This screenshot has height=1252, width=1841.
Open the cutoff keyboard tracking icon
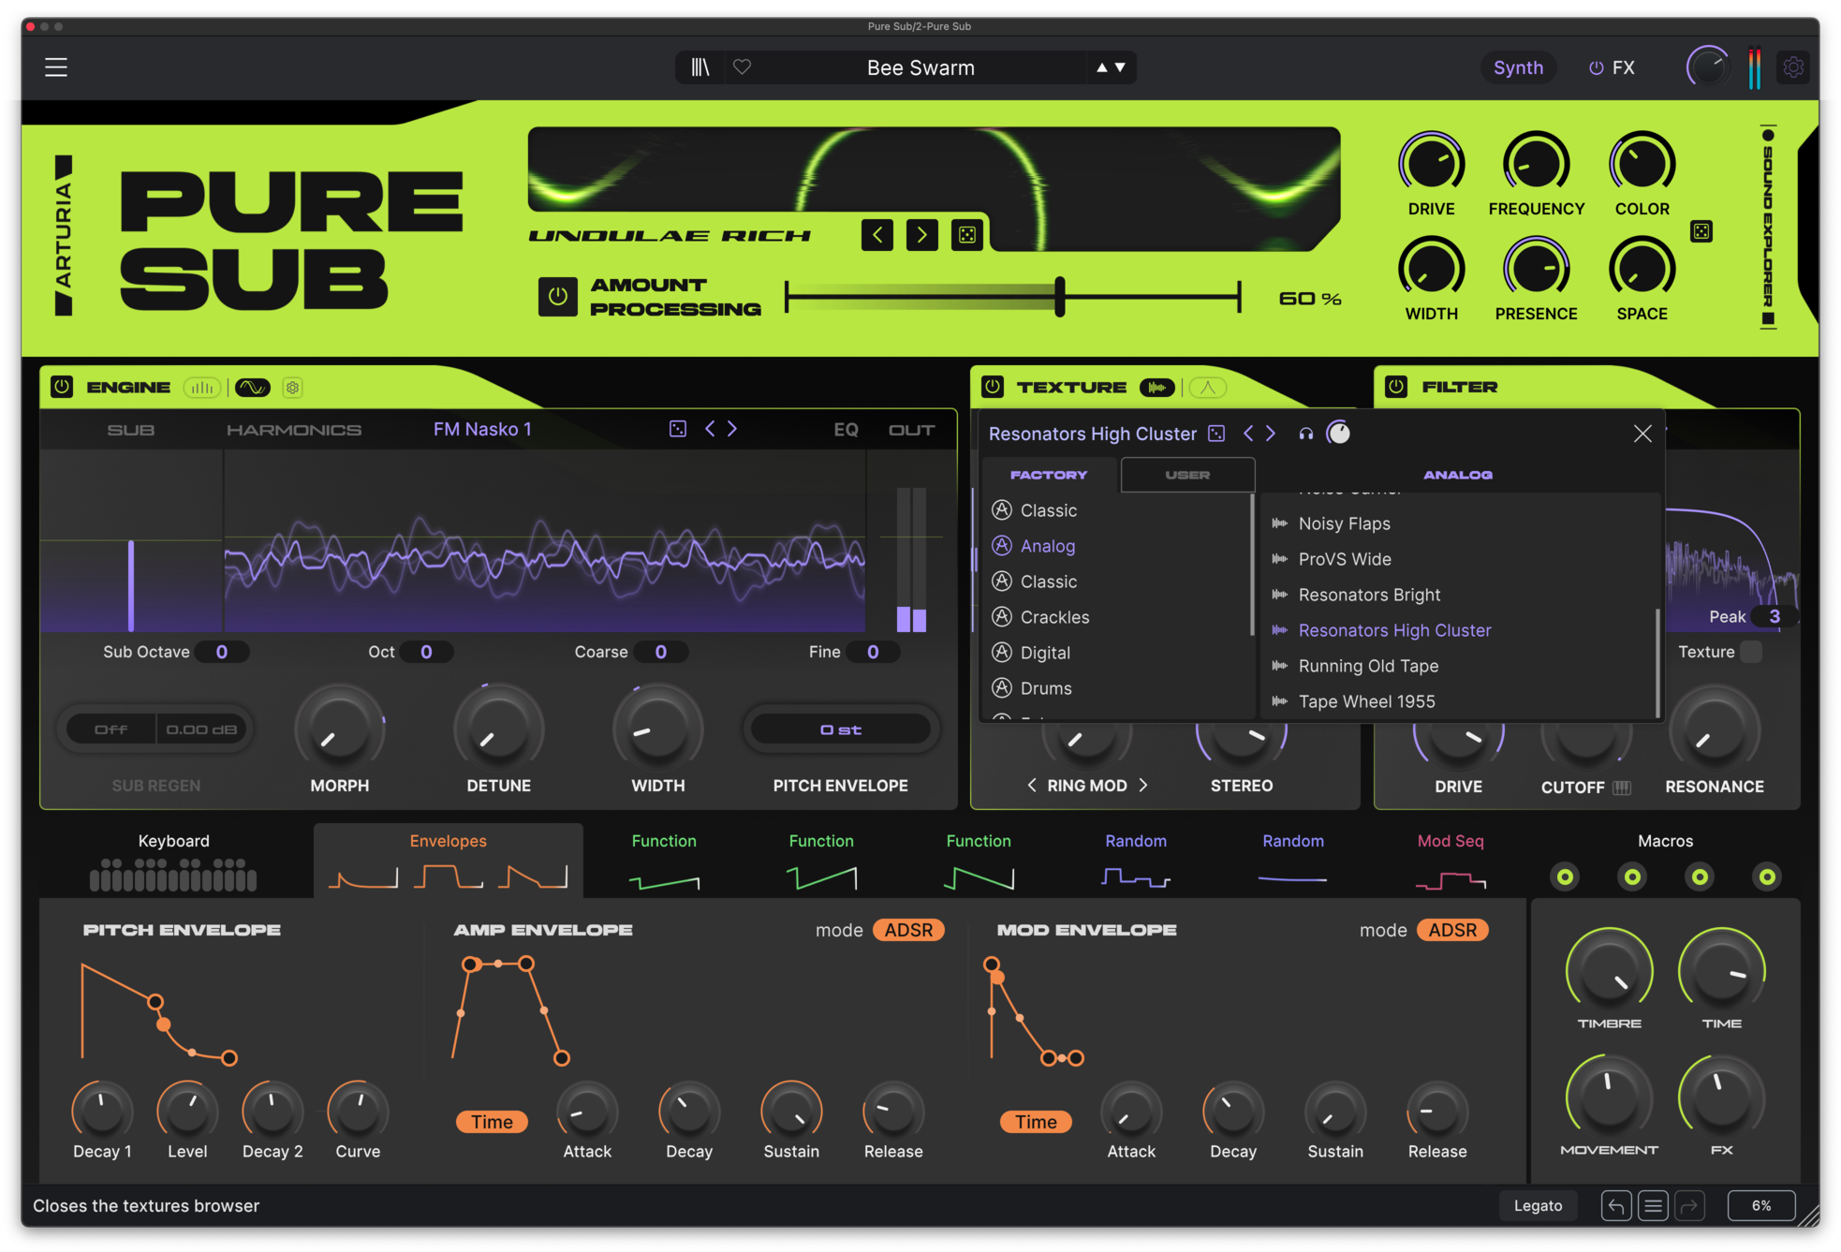coord(1622,788)
